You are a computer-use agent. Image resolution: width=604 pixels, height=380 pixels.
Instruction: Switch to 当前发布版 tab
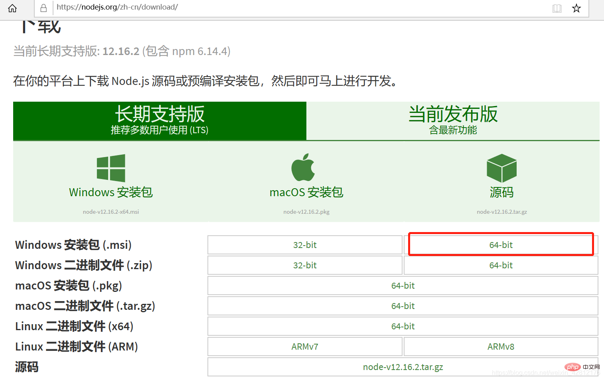pyautogui.click(x=453, y=121)
